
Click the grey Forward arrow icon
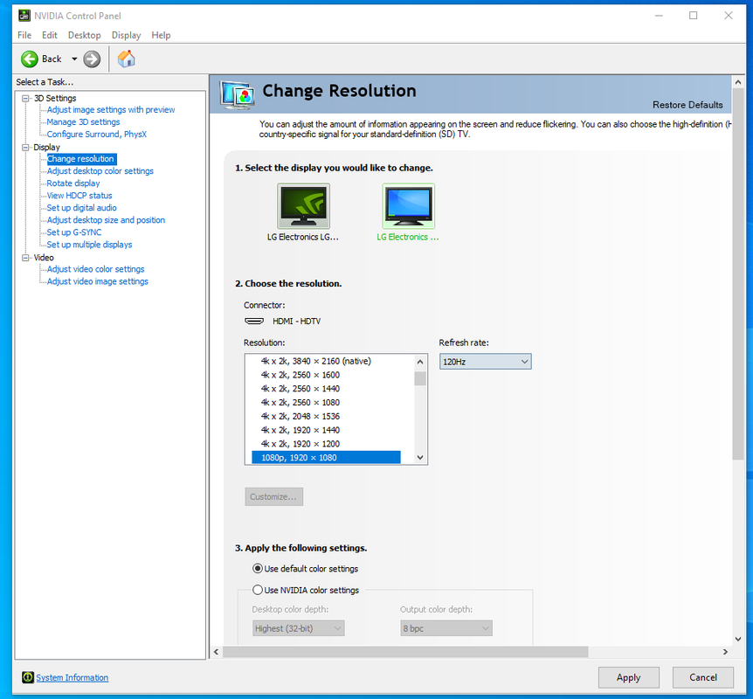[92, 59]
